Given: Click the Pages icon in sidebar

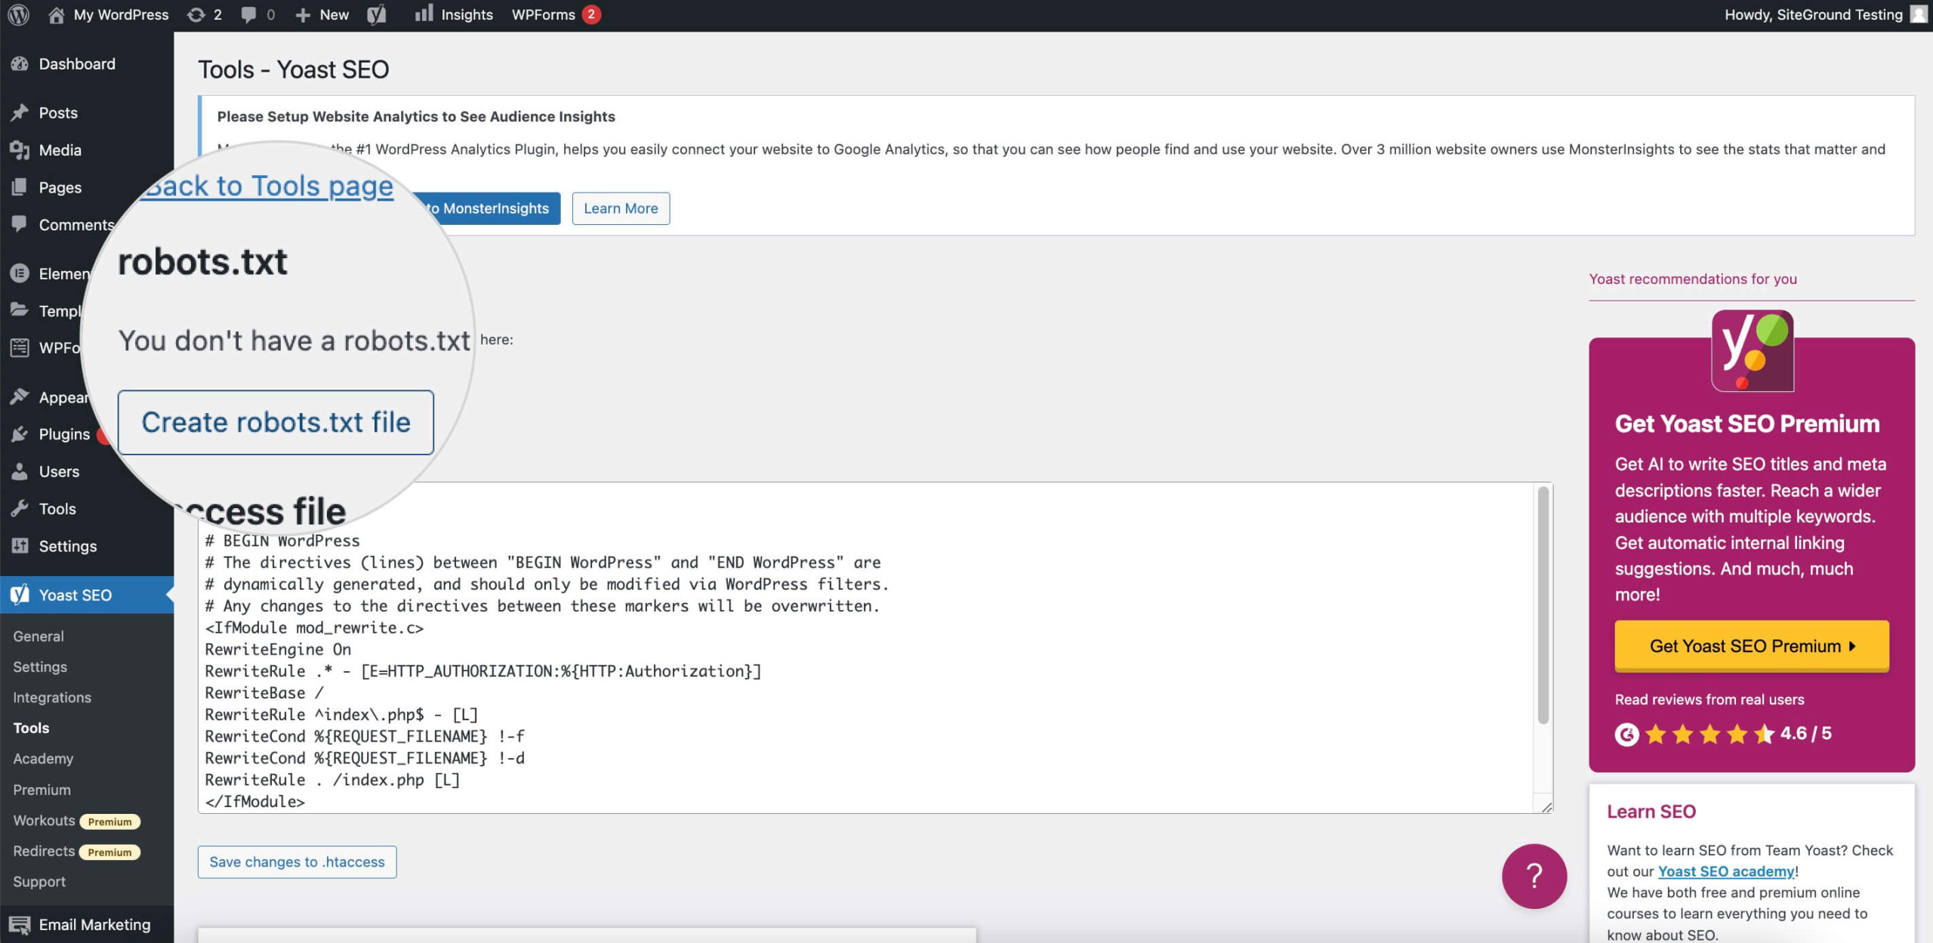Looking at the screenshot, I should [x=20, y=187].
